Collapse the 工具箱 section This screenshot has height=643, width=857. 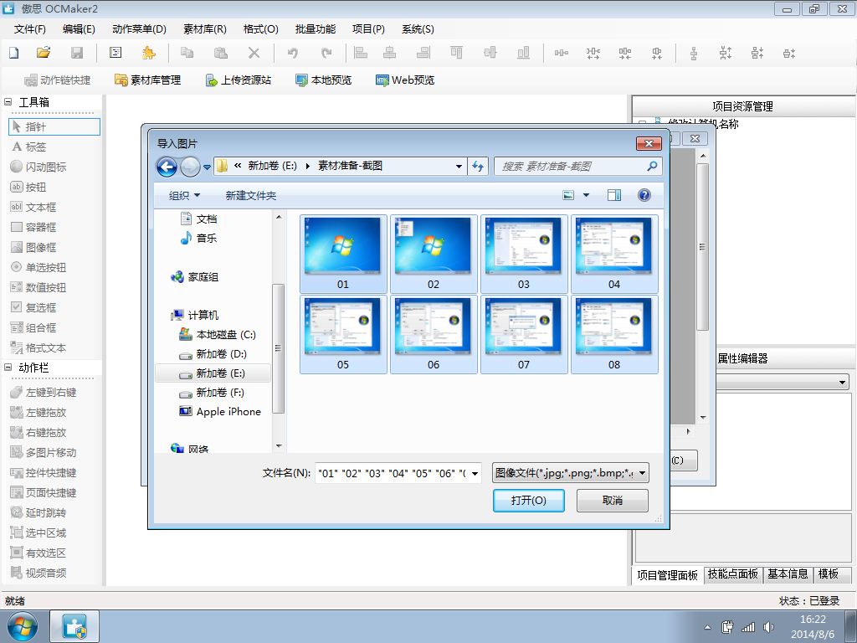(8, 101)
